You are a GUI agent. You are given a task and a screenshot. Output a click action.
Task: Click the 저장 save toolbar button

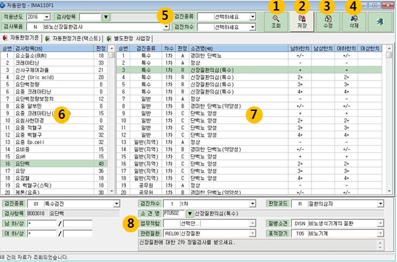tap(302, 22)
